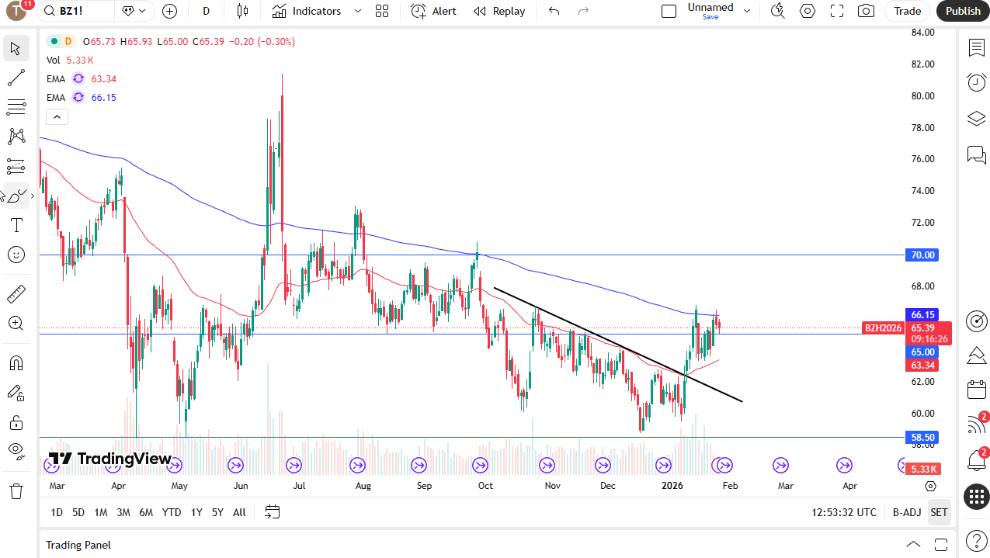Open the watchlist panel icon
Viewport: 990px width, 558px height.
click(x=976, y=48)
